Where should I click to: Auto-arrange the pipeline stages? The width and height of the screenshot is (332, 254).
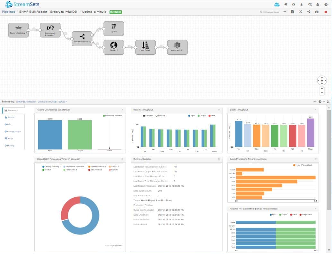click(x=301, y=11)
